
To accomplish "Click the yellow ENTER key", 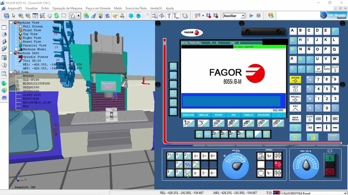I will coord(295,79).
